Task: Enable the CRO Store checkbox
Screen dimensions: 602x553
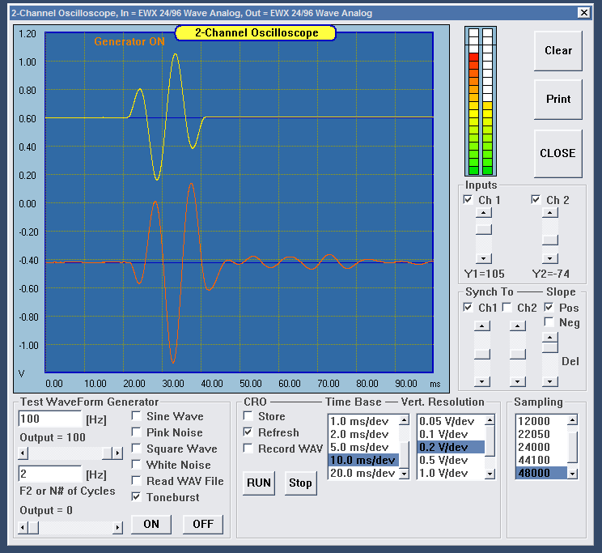Action: [248, 416]
